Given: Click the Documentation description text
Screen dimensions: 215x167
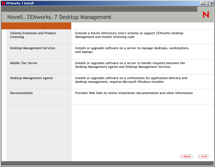Looking at the screenshot, I should pyautogui.click(x=134, y=93).
